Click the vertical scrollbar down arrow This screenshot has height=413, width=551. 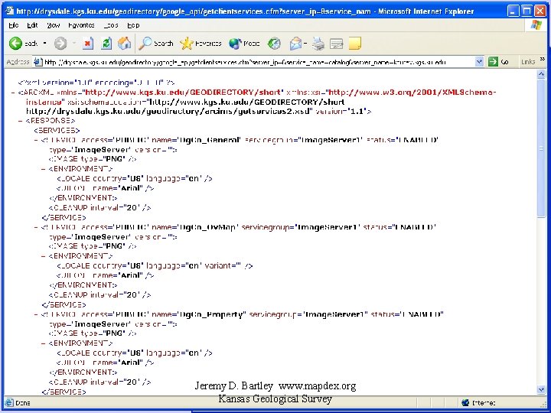(x=541, y=389)
